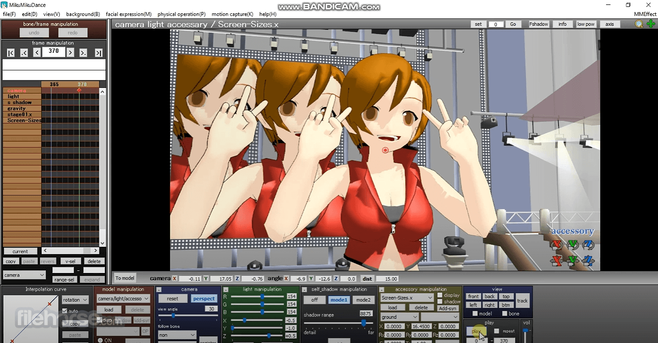Viewport: 658px width, 343px height.
Task: Enable accessory shadow checkbox
Action: pyautogui.click(x=440, y=302)
